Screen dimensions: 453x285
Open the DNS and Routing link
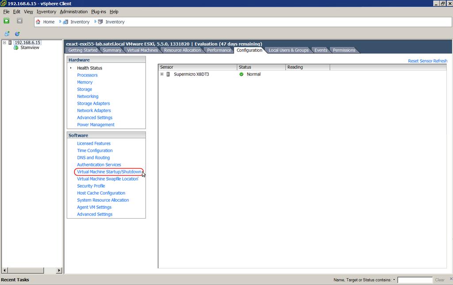(x=93, y=158)
